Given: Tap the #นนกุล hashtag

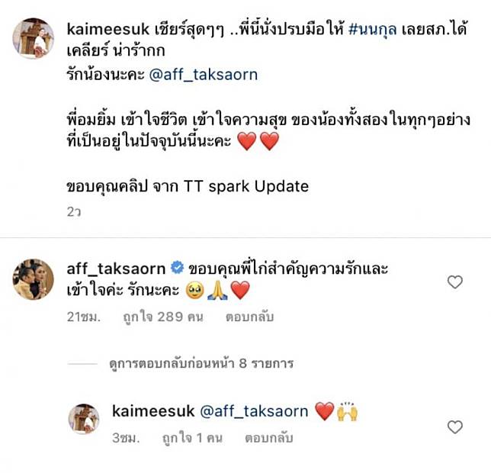Looking at the screenshot, I should (x=373, y=29).
